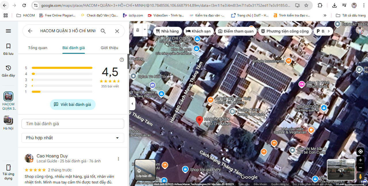Click the Tìm bài đánh giá search field
Image resolution: width=368 pixels, height=186 pixels.
point(73,124)
